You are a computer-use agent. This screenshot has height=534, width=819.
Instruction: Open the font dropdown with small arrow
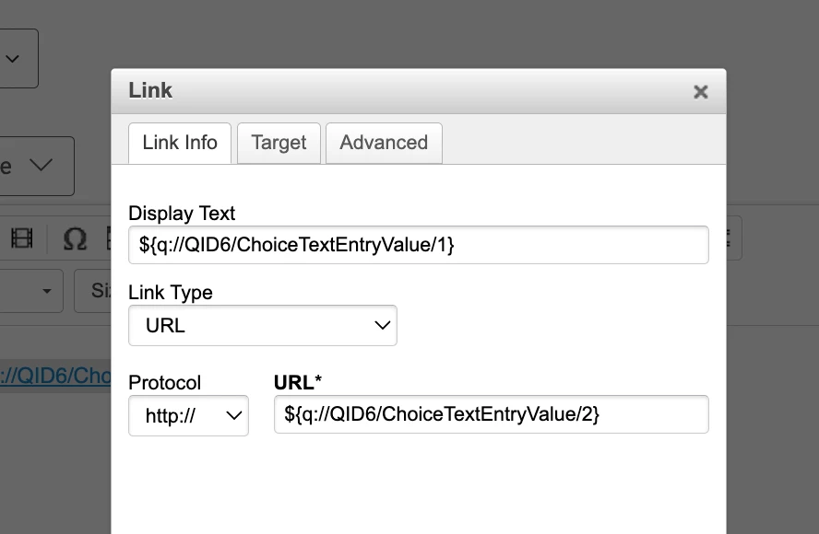tap(31, 291)
